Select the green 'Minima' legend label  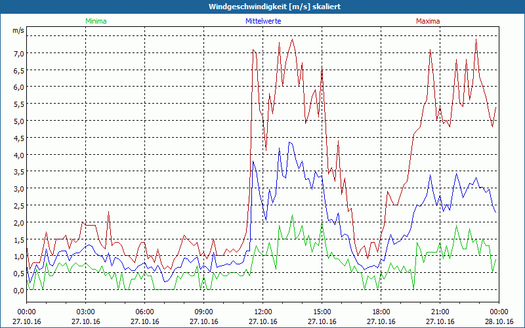pos(96,21)
